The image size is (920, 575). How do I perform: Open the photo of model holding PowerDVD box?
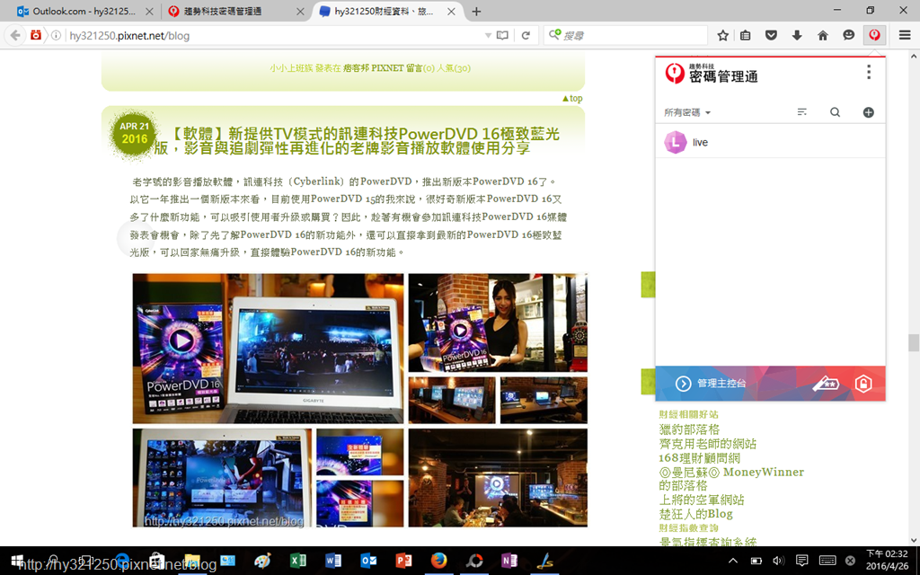[498, 323]
